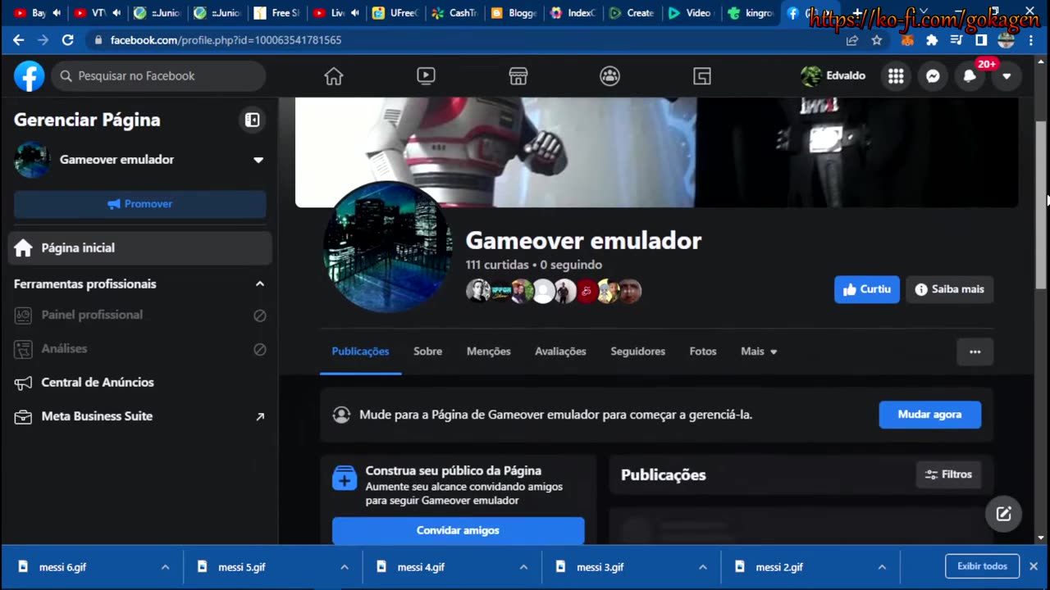Select the Avaliações tab
Screen dimensions: 1050x590
[560, 352]
